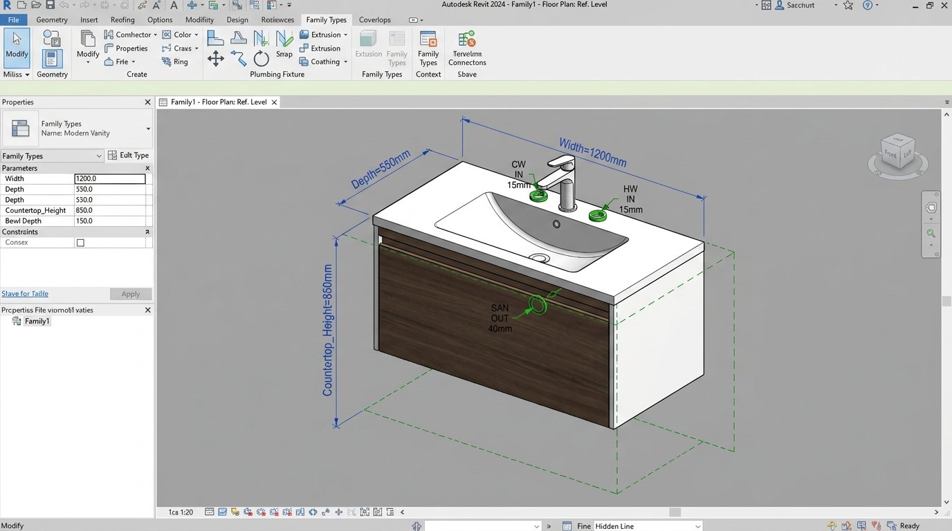This screenshot has width=952, height=531.
Task: Select the HW IN green connector
Action: [598, 215]
